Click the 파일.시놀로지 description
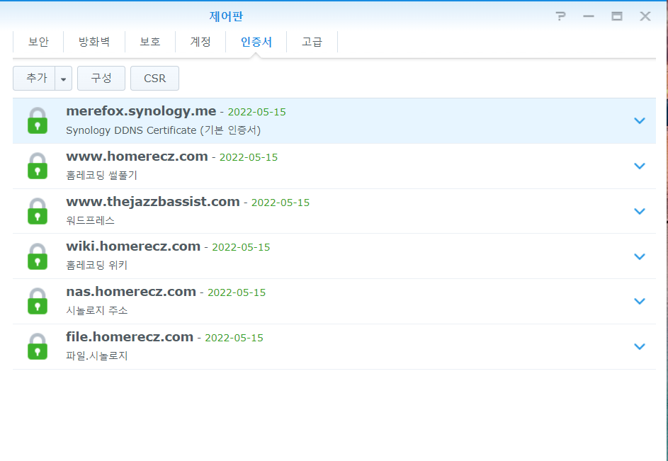Screen dimensions: 668x461 pos(97,355)
